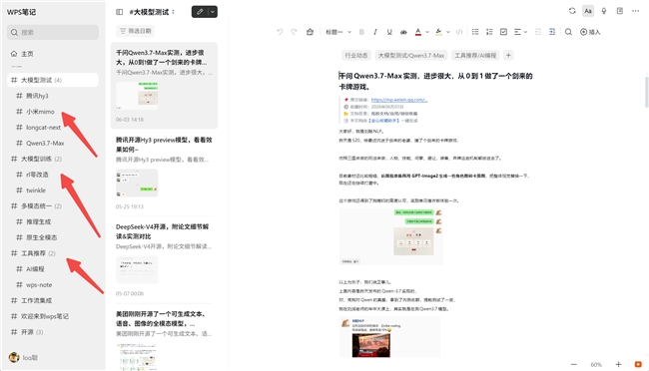The image size is (649, 371).
Task: Toggle strikethrough formatting
Action: click(x=403, y=32)
